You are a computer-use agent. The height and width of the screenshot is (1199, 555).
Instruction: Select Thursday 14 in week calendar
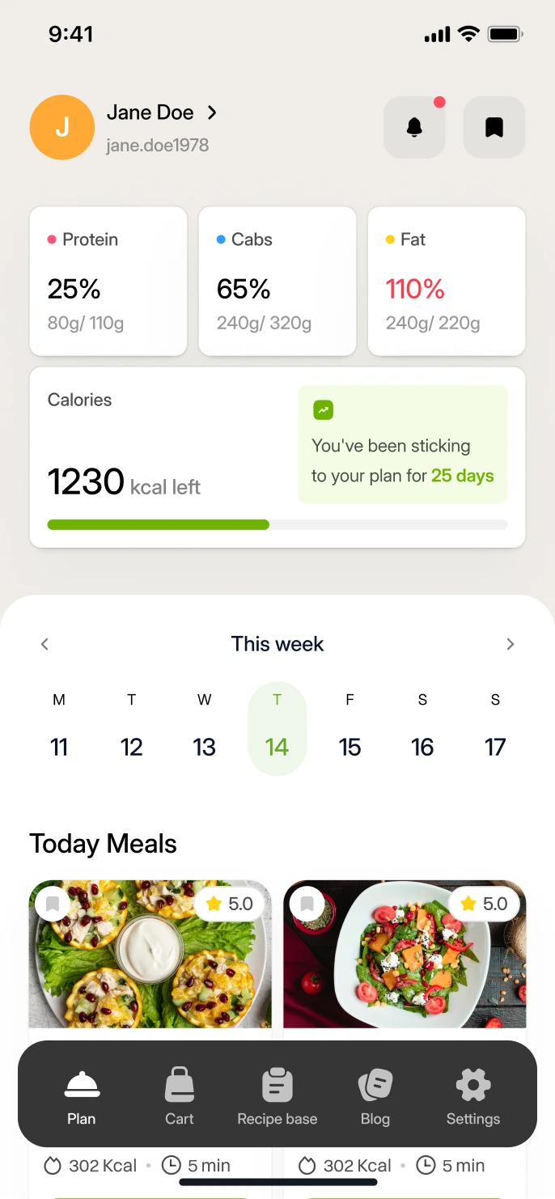click(277, 728)
